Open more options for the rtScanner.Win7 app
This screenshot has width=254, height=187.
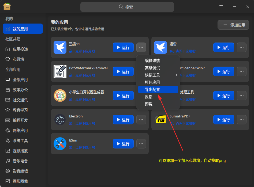click(x=241, y=71)
